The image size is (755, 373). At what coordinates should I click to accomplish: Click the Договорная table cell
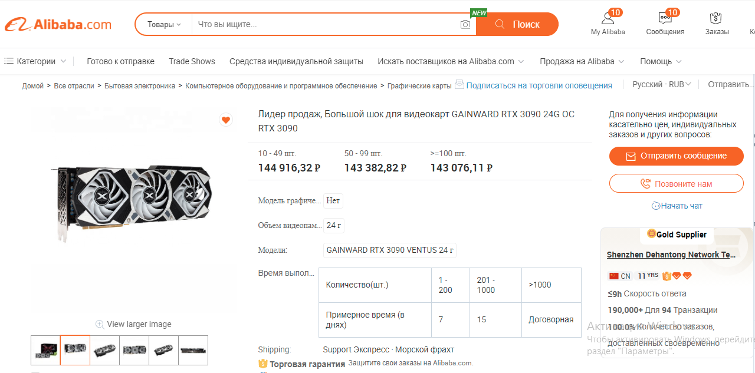coord(551,319)
